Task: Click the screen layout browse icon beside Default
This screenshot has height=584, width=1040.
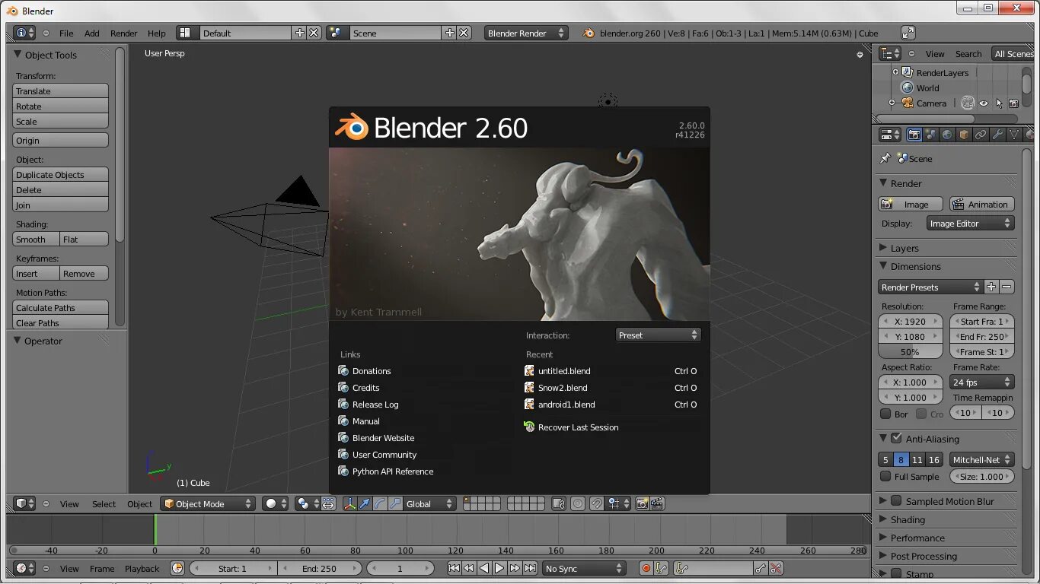Action: [185, 33]
